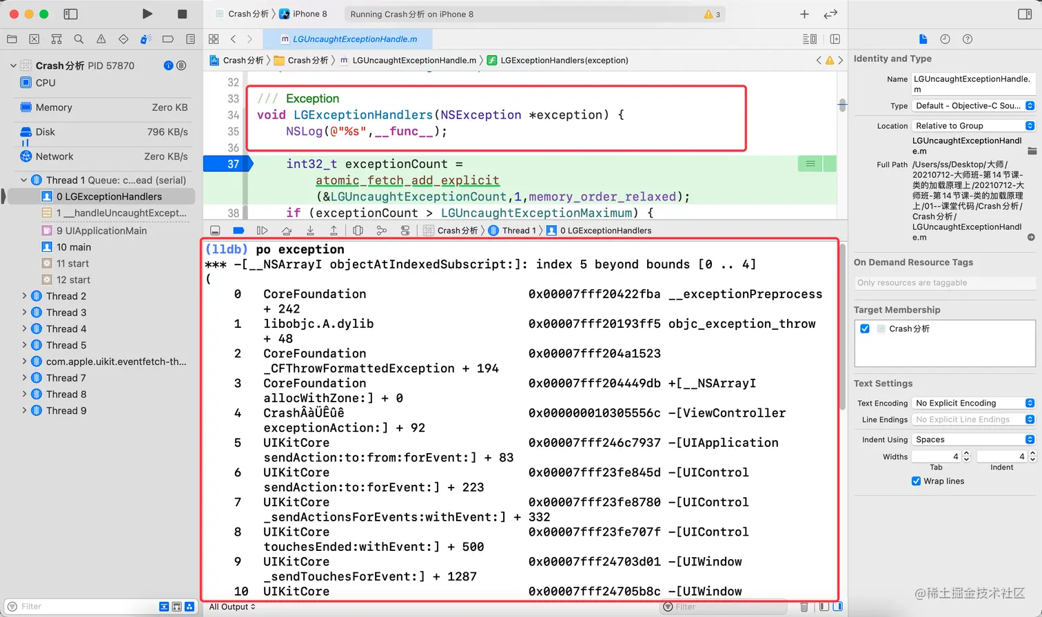This screenshot has width=1042, height=617.
Task: Uncheck Crash分析 target membership
Action: pos(865,329)
